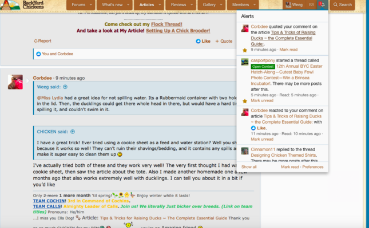369x228 pixels.
Task: Click the 9 minutes ago timestamp on Corbdee's comment
Action: pos(70,78)
